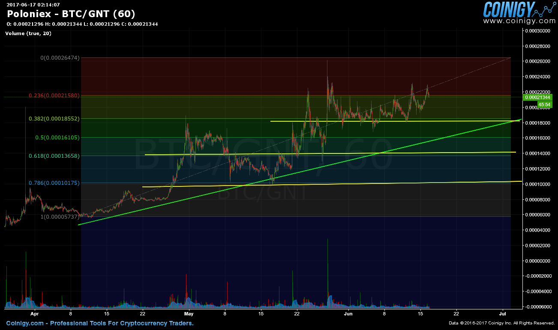Click the 0.00008000 price axis label
Viewport: 558px width, 330px height.
(538, 200)
